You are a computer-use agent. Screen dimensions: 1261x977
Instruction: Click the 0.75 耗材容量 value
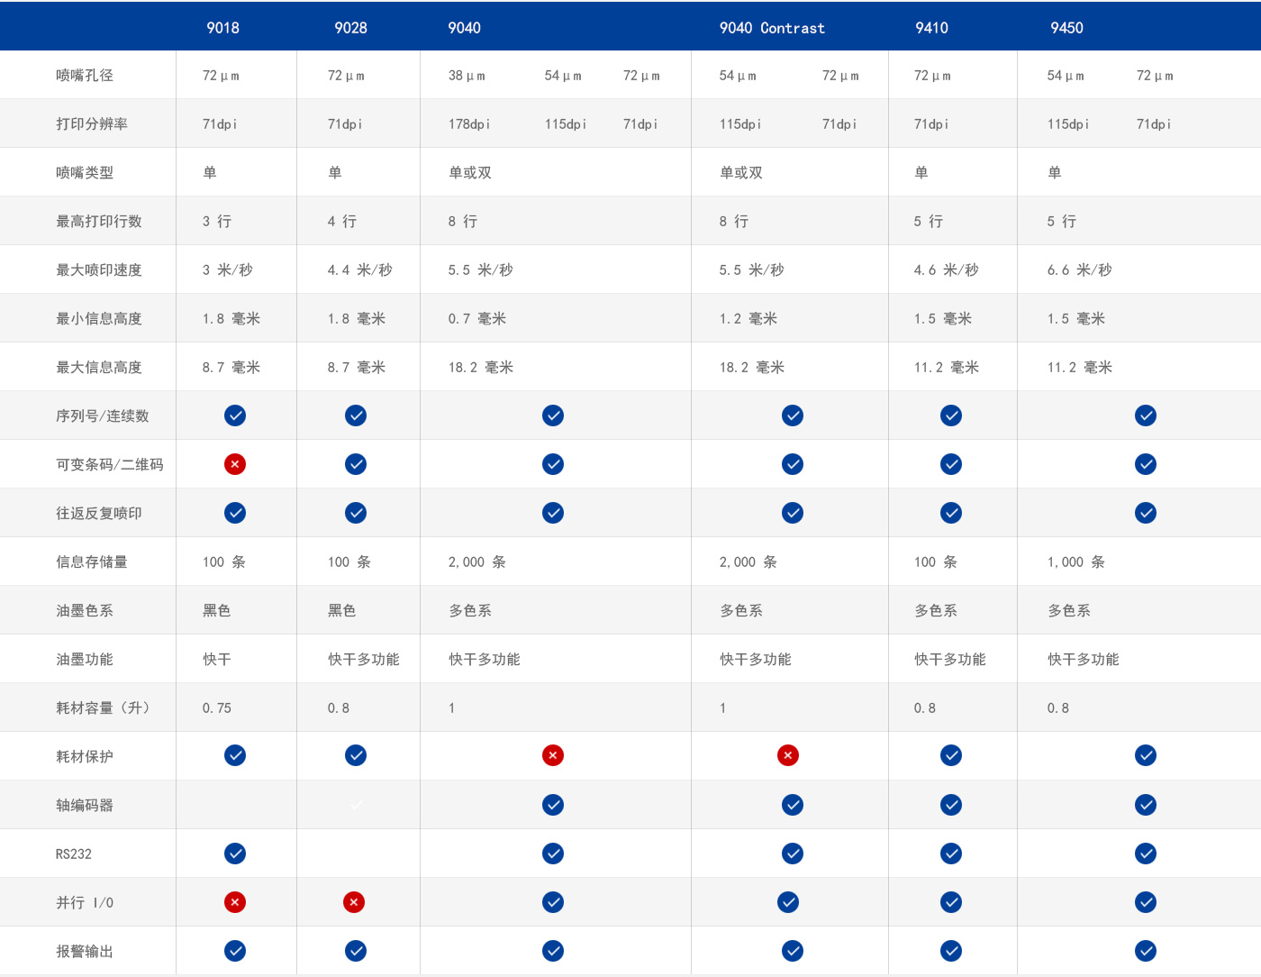(217, 708)
